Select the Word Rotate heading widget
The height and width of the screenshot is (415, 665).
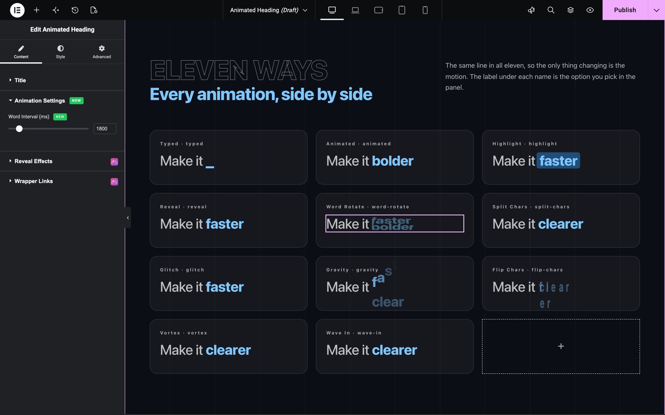pos(394,224)
